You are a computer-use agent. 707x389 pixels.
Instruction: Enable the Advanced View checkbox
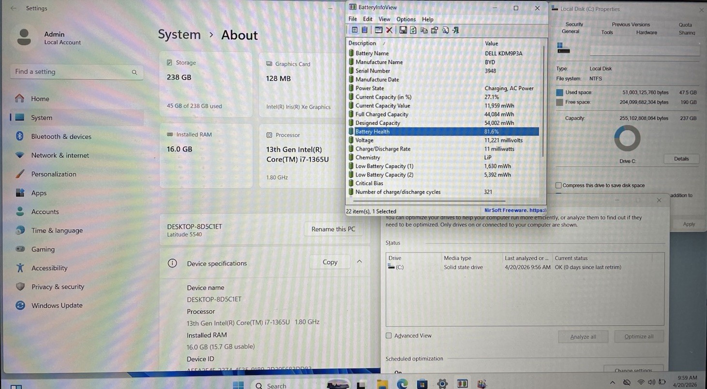pyautogui.click(x=389, y=335)
